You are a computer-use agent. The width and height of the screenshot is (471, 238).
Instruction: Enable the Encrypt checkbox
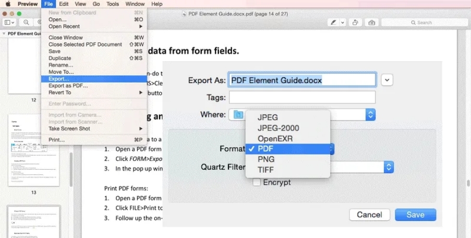(x=257, y=182)
